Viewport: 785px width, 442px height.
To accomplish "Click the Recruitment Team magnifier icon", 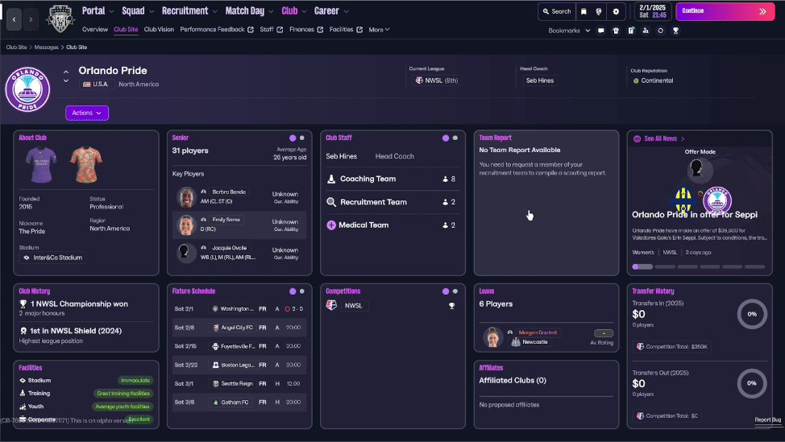I will (331, 202).
